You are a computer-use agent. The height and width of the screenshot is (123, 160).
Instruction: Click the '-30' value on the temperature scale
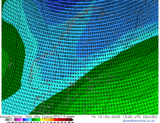pos(22,122)
